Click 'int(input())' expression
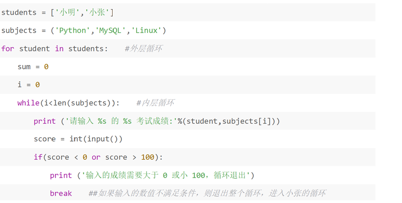The width and height of the screenshot is (402, 203). [96, 139]
